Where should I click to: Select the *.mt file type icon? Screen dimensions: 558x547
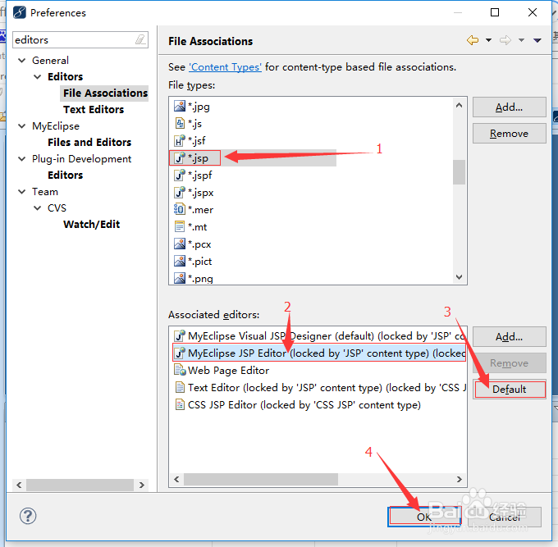180,226
